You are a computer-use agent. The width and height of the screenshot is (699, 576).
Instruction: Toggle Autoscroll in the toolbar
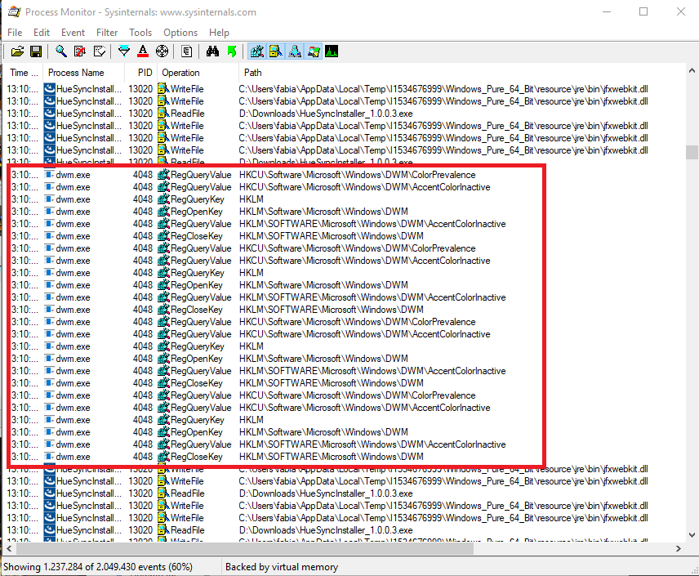click(80, 51)
